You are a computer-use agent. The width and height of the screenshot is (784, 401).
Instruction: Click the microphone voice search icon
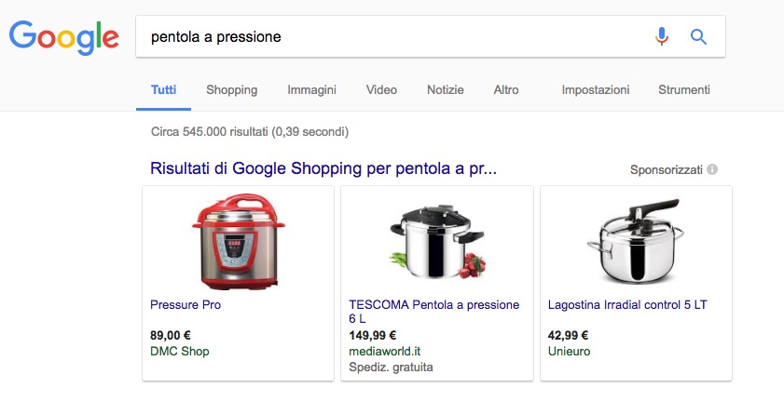(661, 36)
